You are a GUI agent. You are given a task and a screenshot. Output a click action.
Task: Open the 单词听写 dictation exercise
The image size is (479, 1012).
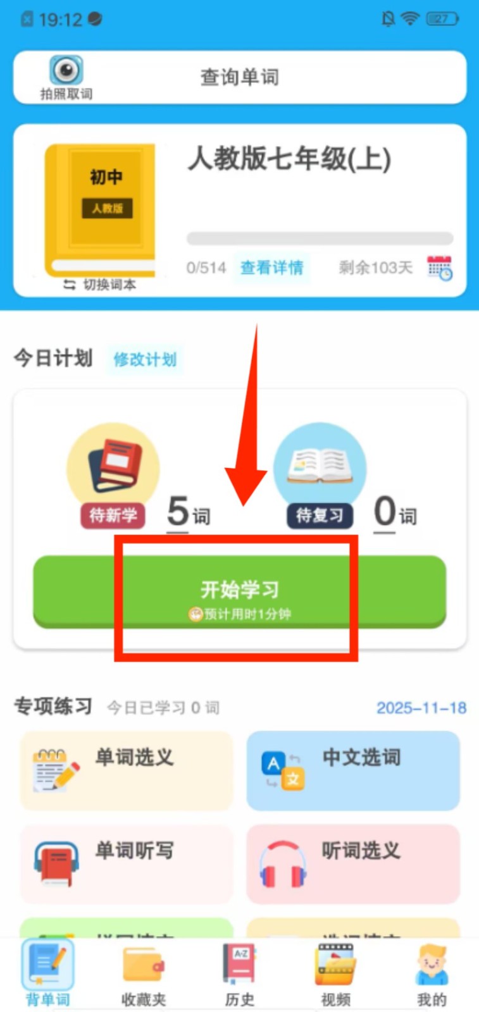[127, 864]
